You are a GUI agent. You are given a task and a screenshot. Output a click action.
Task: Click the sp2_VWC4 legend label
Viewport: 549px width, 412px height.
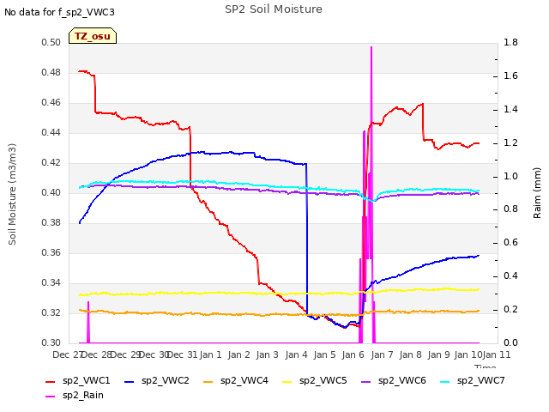click(244, 380)
